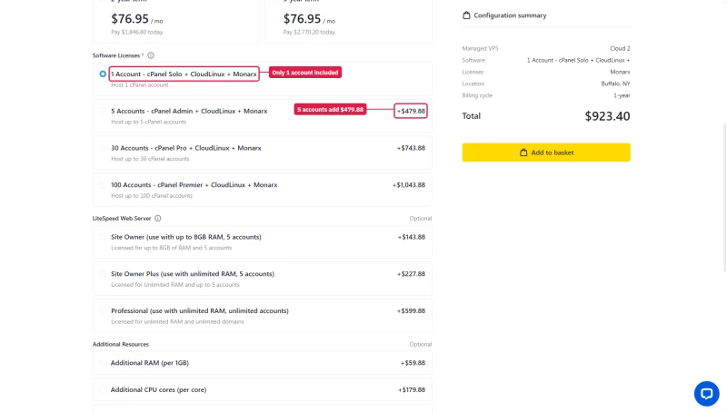Click the +$743.88 price text
The image size is (727, 413).
(x=411, y=148)
